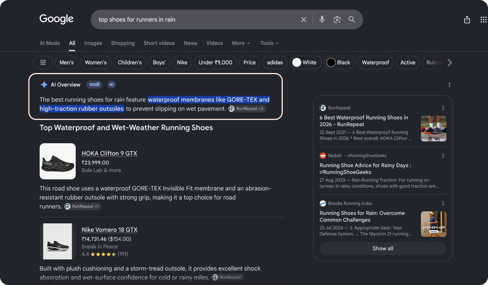Open the Short videos tab
The width and height of the screenshot is (488, 285).
tap(159, 43)
